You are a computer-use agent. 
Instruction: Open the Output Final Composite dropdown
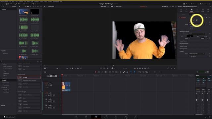point(197,54)
